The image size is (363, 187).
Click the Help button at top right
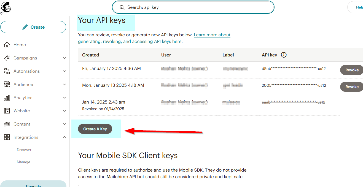pos(356,7)
